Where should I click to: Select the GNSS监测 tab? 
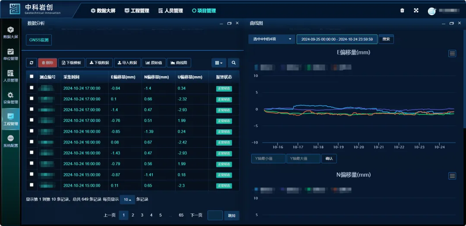(39, 40)
